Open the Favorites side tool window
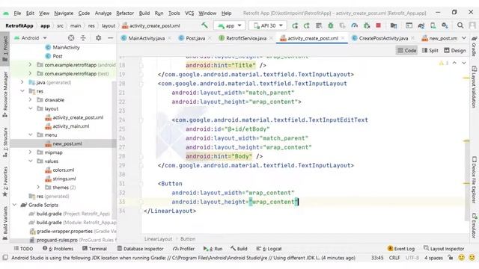The image size is (479, 269). click(5, 182)
